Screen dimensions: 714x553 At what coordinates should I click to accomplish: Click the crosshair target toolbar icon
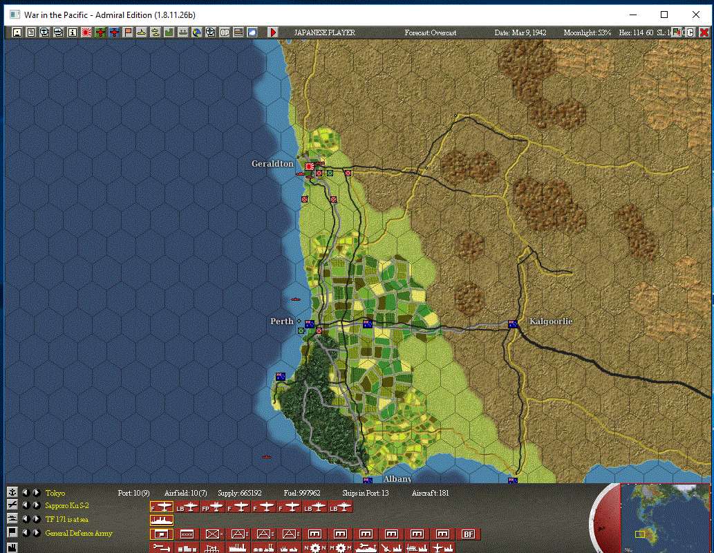coord(210,32)
